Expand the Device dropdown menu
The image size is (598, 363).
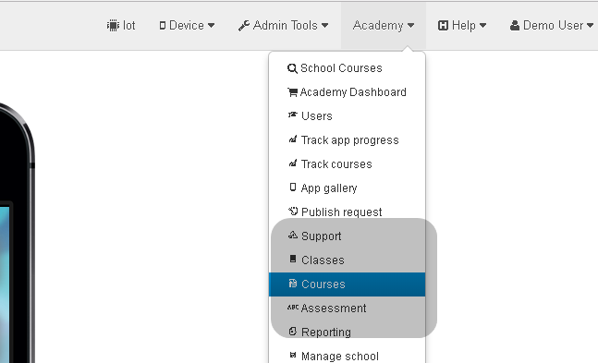point(187,26)
